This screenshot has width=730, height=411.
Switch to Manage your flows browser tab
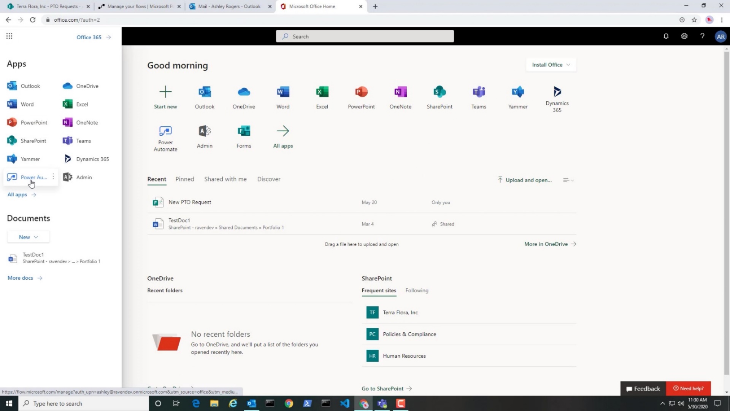[139, 6]
